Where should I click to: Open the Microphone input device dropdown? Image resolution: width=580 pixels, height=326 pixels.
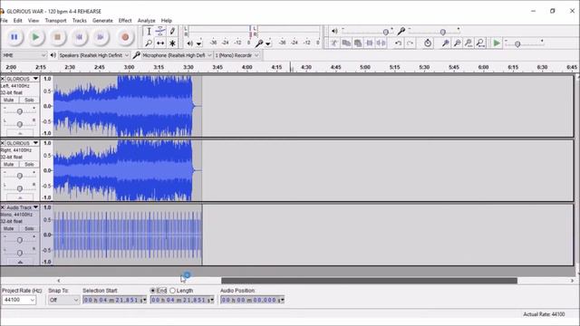coord(177,55)
